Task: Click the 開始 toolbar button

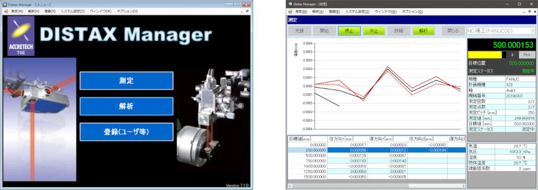Action: (x=324, y=31)
